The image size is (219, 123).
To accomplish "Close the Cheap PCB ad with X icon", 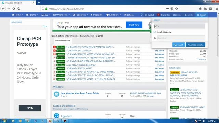I will click(47, 26).
